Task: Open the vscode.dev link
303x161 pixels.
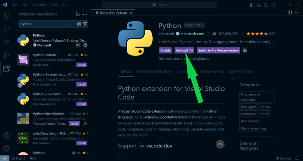Action: [159, 146]
